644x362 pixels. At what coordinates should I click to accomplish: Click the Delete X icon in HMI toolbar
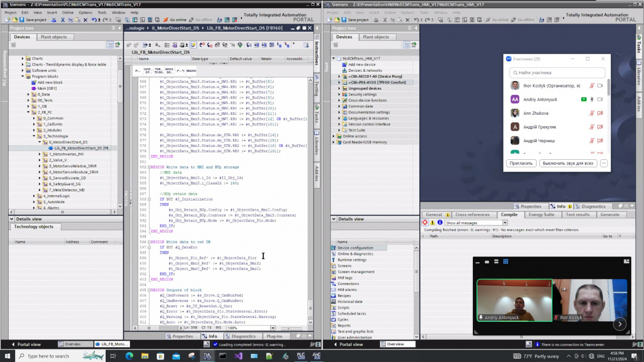408,20
